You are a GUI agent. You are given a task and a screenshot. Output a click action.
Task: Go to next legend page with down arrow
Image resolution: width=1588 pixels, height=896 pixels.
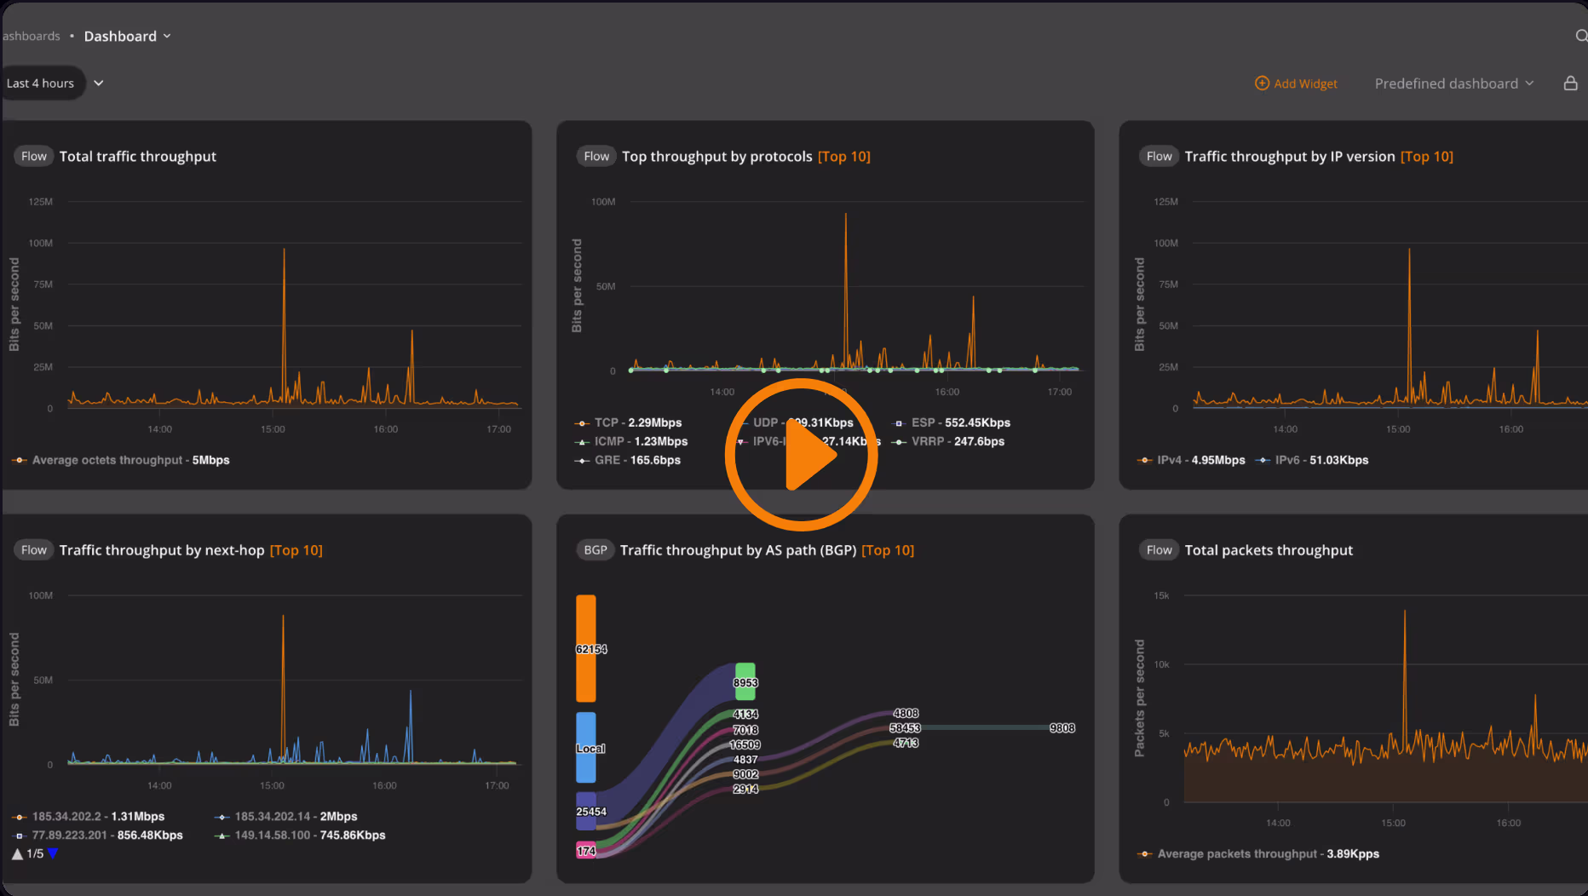tap(53, 853)
